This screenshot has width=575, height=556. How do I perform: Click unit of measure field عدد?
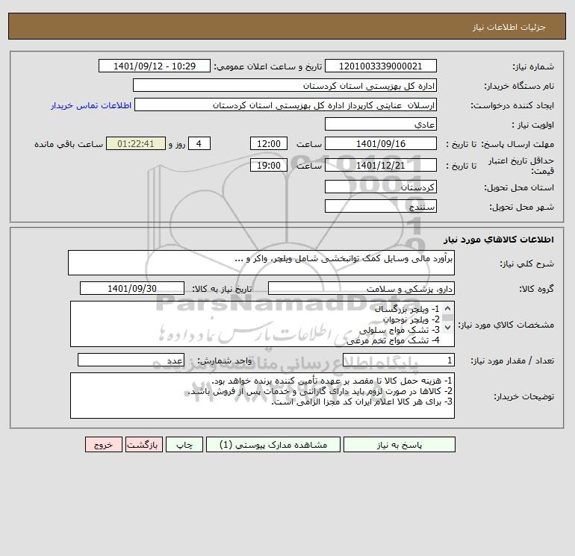tap(131, 360)
